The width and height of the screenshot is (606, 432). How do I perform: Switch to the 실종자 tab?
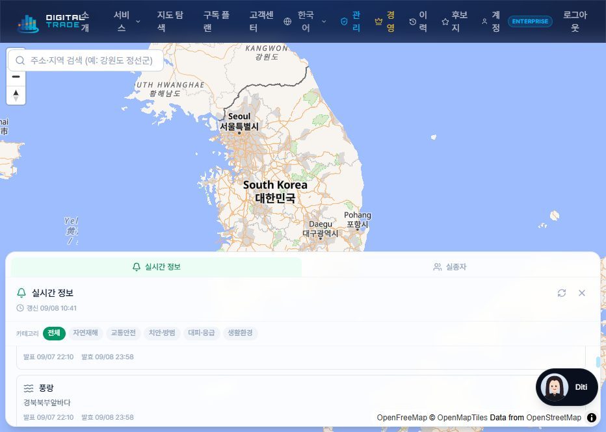(450, 267)
